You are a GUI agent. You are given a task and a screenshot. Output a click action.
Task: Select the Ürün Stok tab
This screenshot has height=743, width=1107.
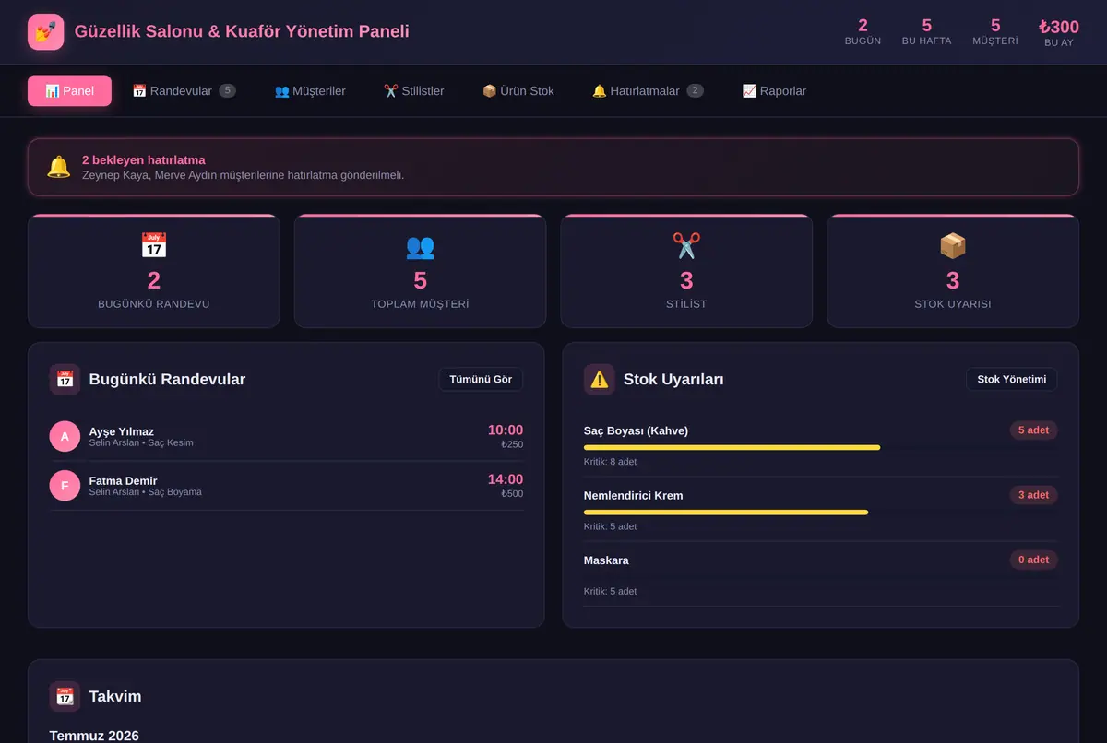518,91
